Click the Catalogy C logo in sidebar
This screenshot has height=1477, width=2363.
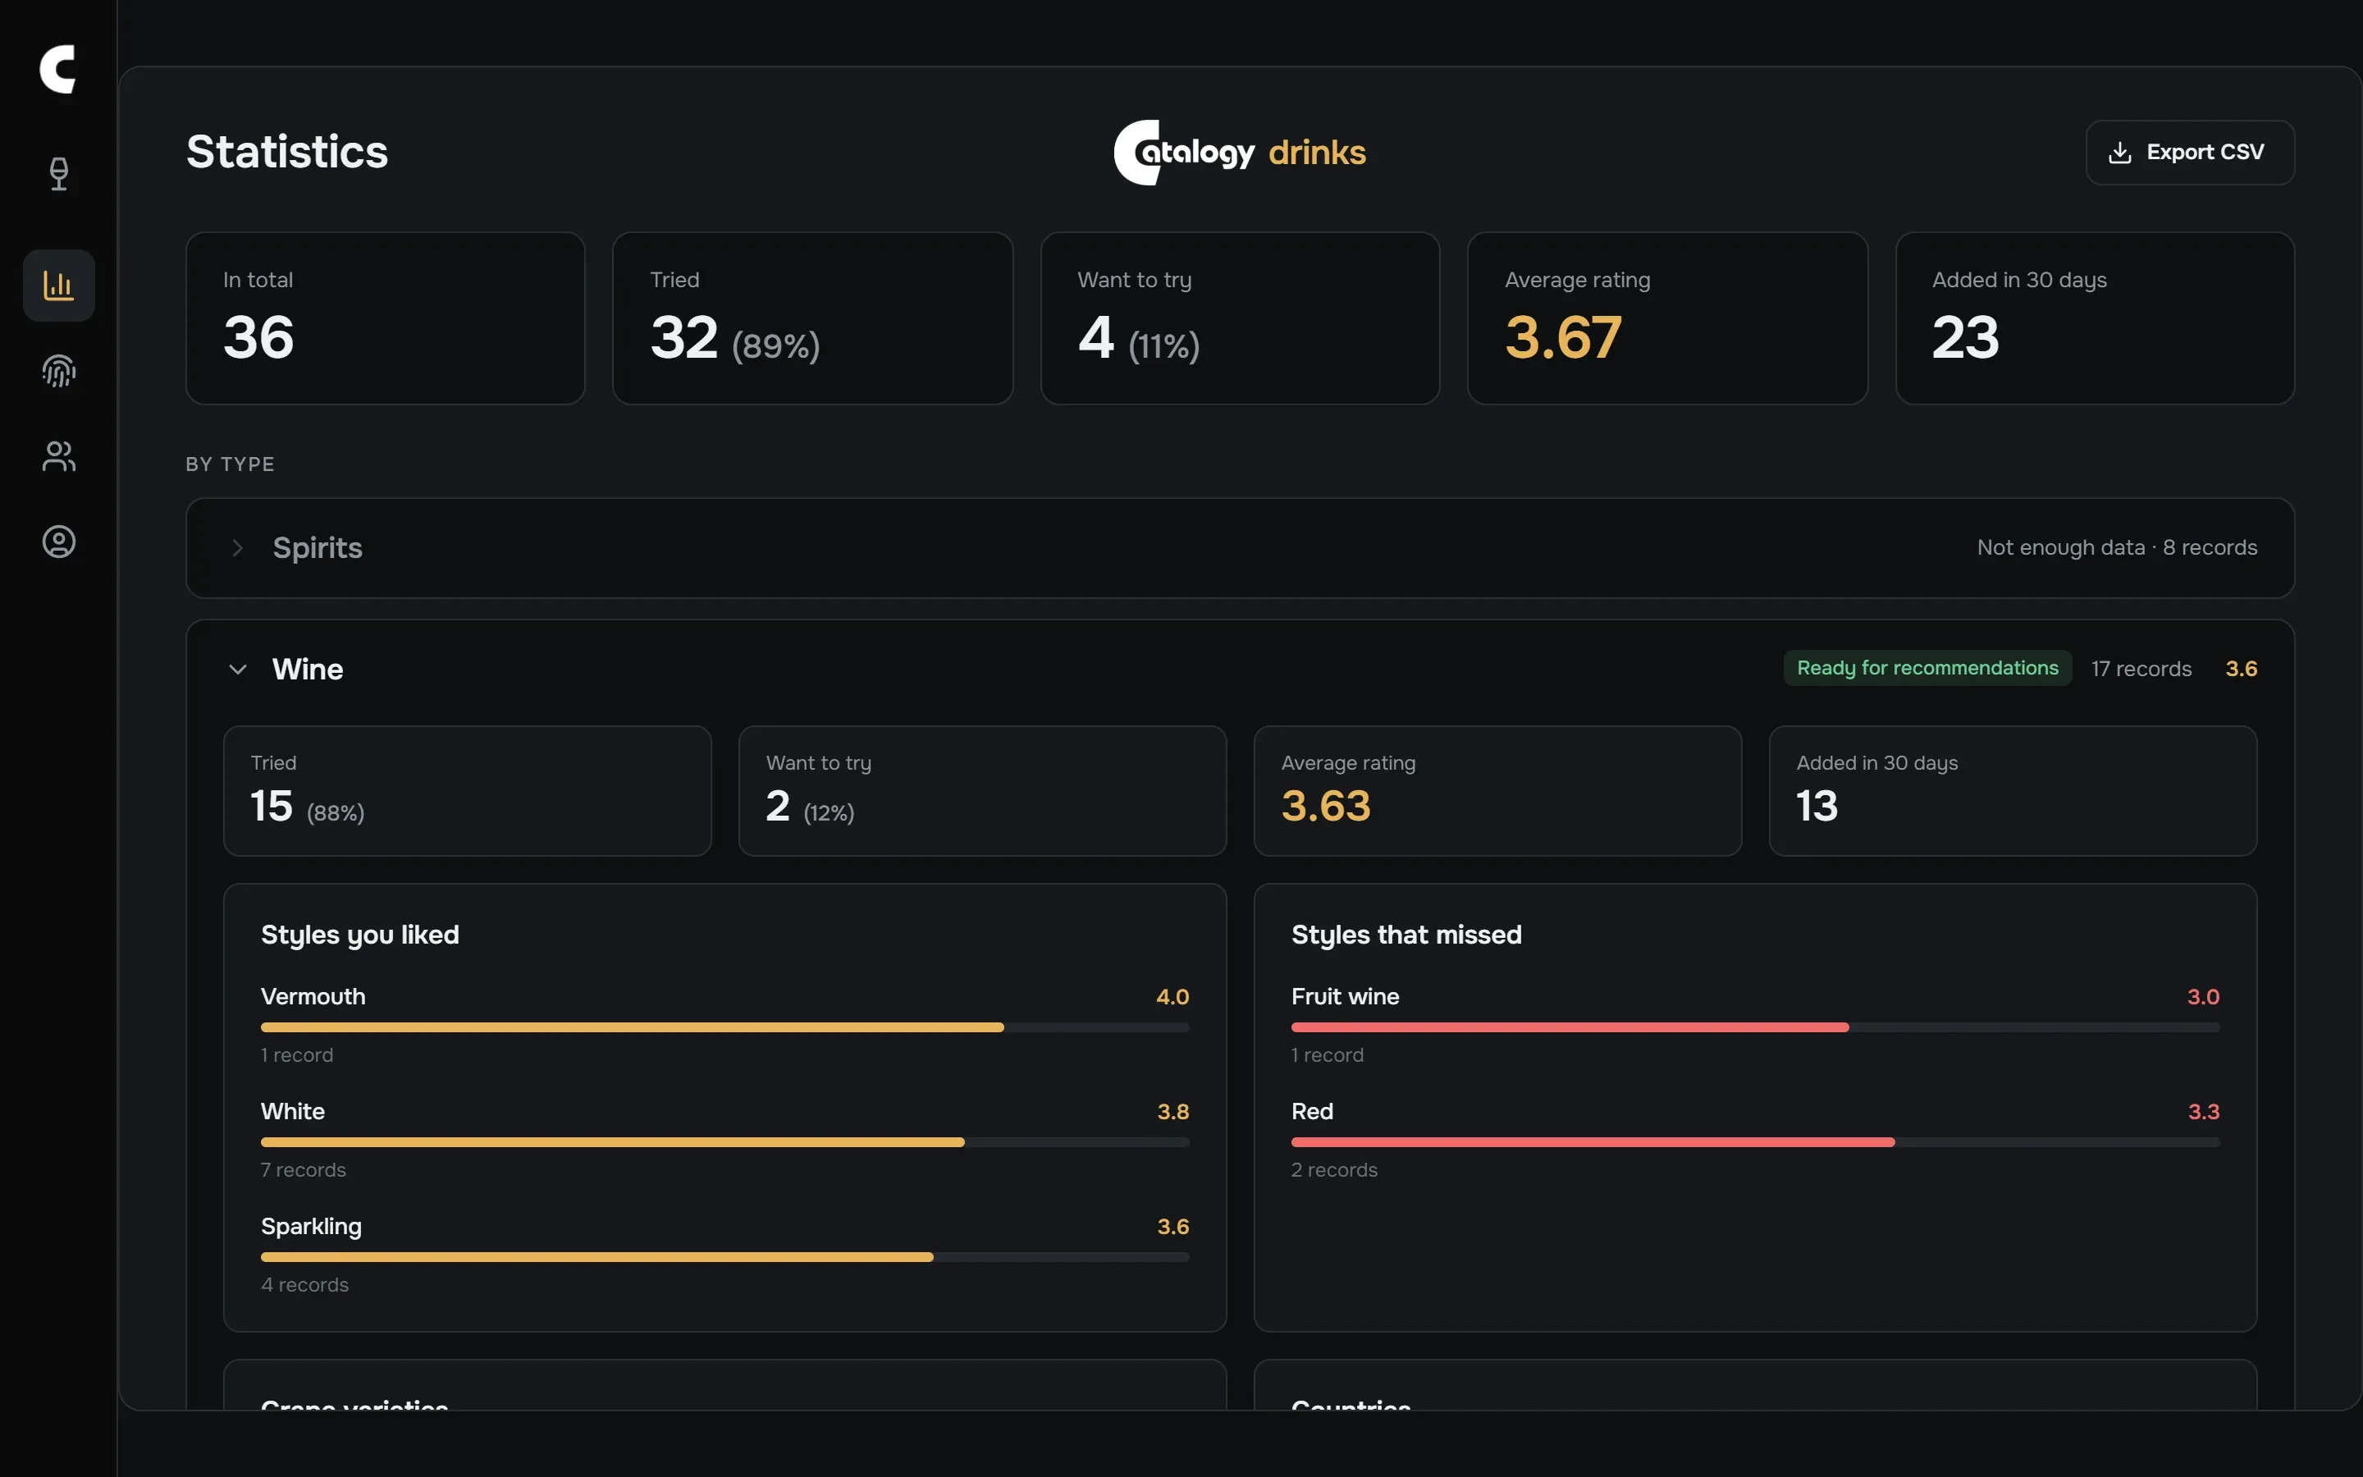coord(57,70)
